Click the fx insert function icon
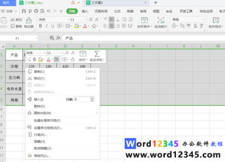 click(x=58, y=38)
